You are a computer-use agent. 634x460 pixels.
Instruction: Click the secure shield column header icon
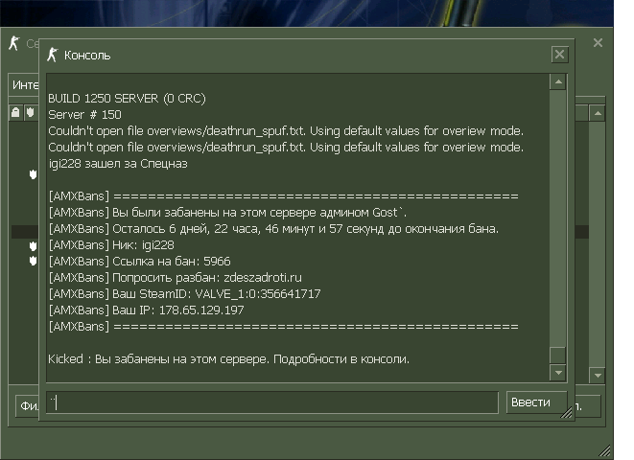(x=30, y=112)
